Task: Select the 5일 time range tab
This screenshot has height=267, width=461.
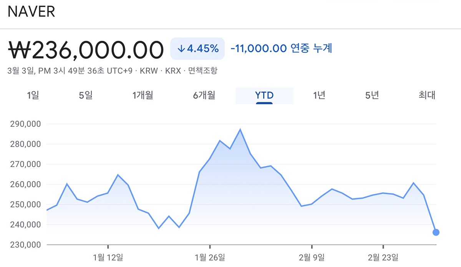Action: [x=86, y=95]
